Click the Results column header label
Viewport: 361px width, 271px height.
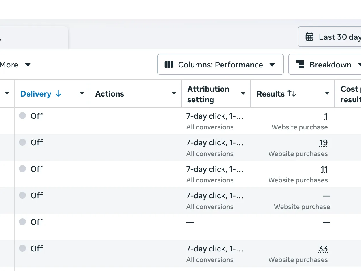tap(271, 94)
